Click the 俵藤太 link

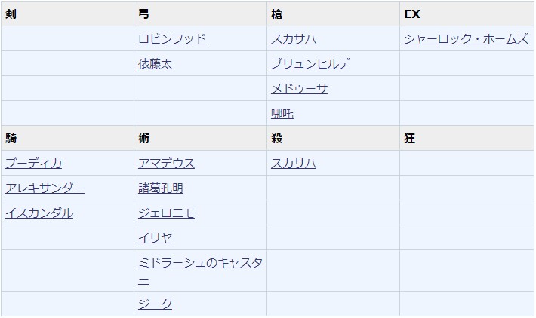[155, 64]
